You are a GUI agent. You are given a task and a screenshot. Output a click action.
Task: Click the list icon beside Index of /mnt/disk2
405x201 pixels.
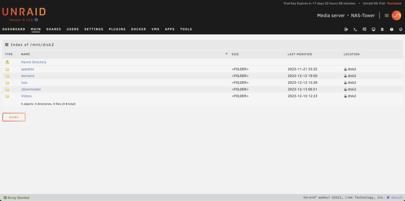click(x=7, y=45)
